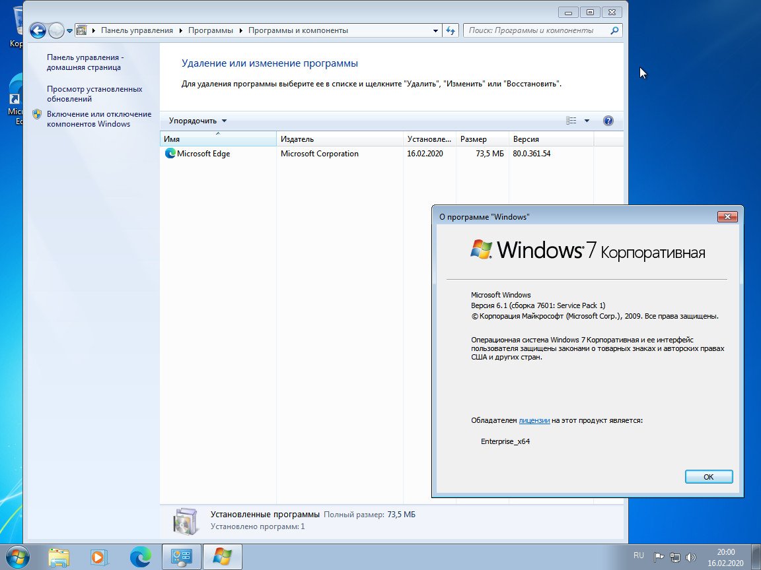Viewport: 761px width, 570px height.
Task: Click the '73,5 МБ' size cell
Action: pos(489,154)
